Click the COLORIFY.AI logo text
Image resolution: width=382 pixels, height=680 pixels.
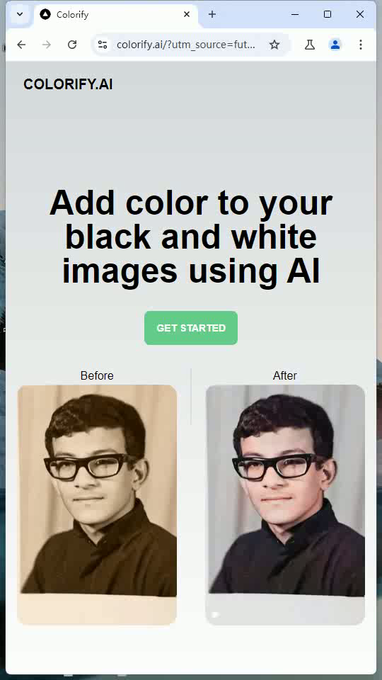(68, 84)
